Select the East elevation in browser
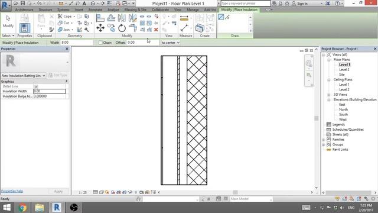 (x=342, y=105)
